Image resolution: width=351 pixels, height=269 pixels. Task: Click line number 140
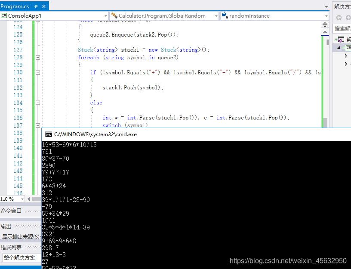[x=18, y=148]
